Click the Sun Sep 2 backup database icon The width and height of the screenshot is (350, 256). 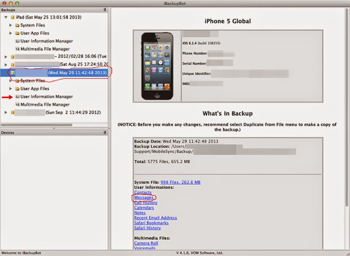[13, 113]
